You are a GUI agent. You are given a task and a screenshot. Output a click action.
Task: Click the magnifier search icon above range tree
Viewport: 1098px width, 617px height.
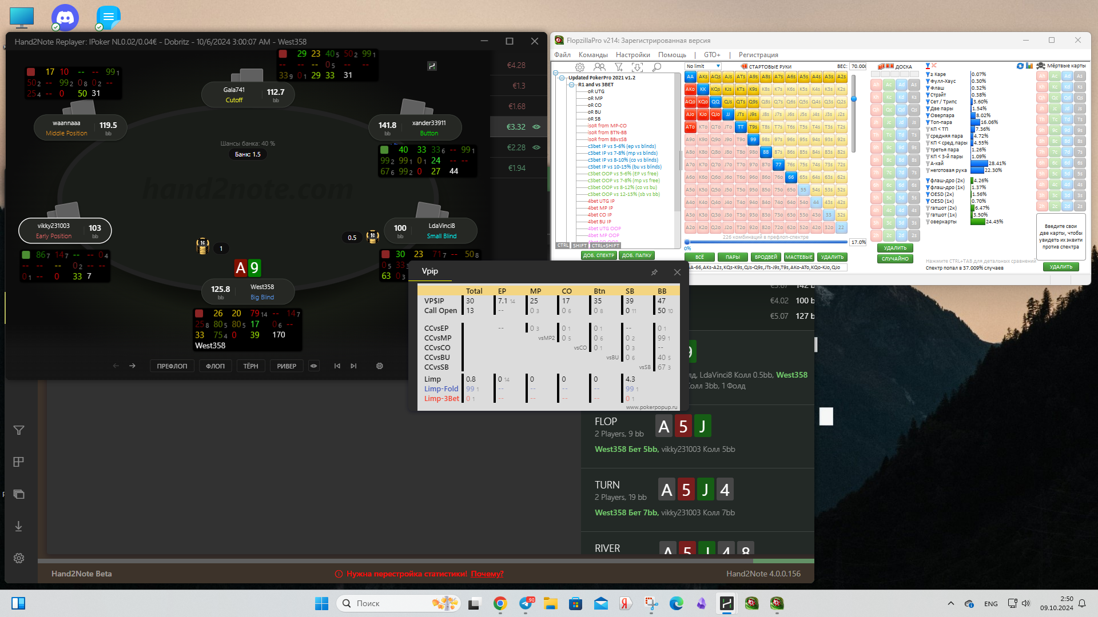pyautogui.click(x=657, y=67)
